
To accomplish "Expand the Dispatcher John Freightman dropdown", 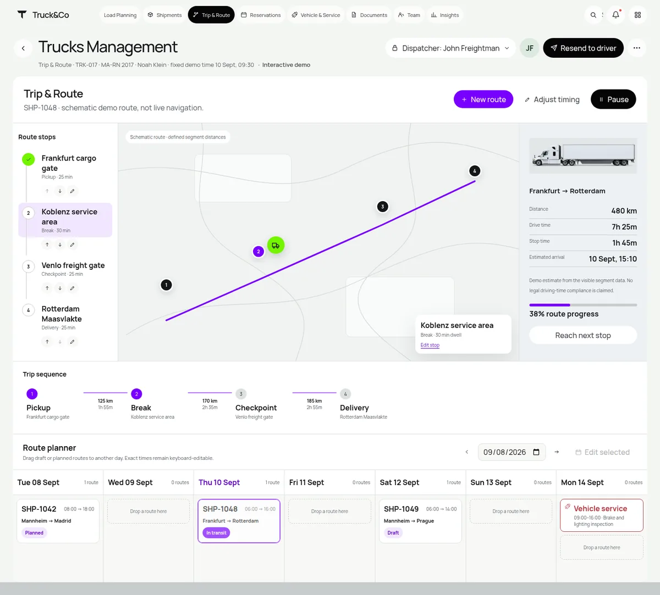I will tap(450, 48).
